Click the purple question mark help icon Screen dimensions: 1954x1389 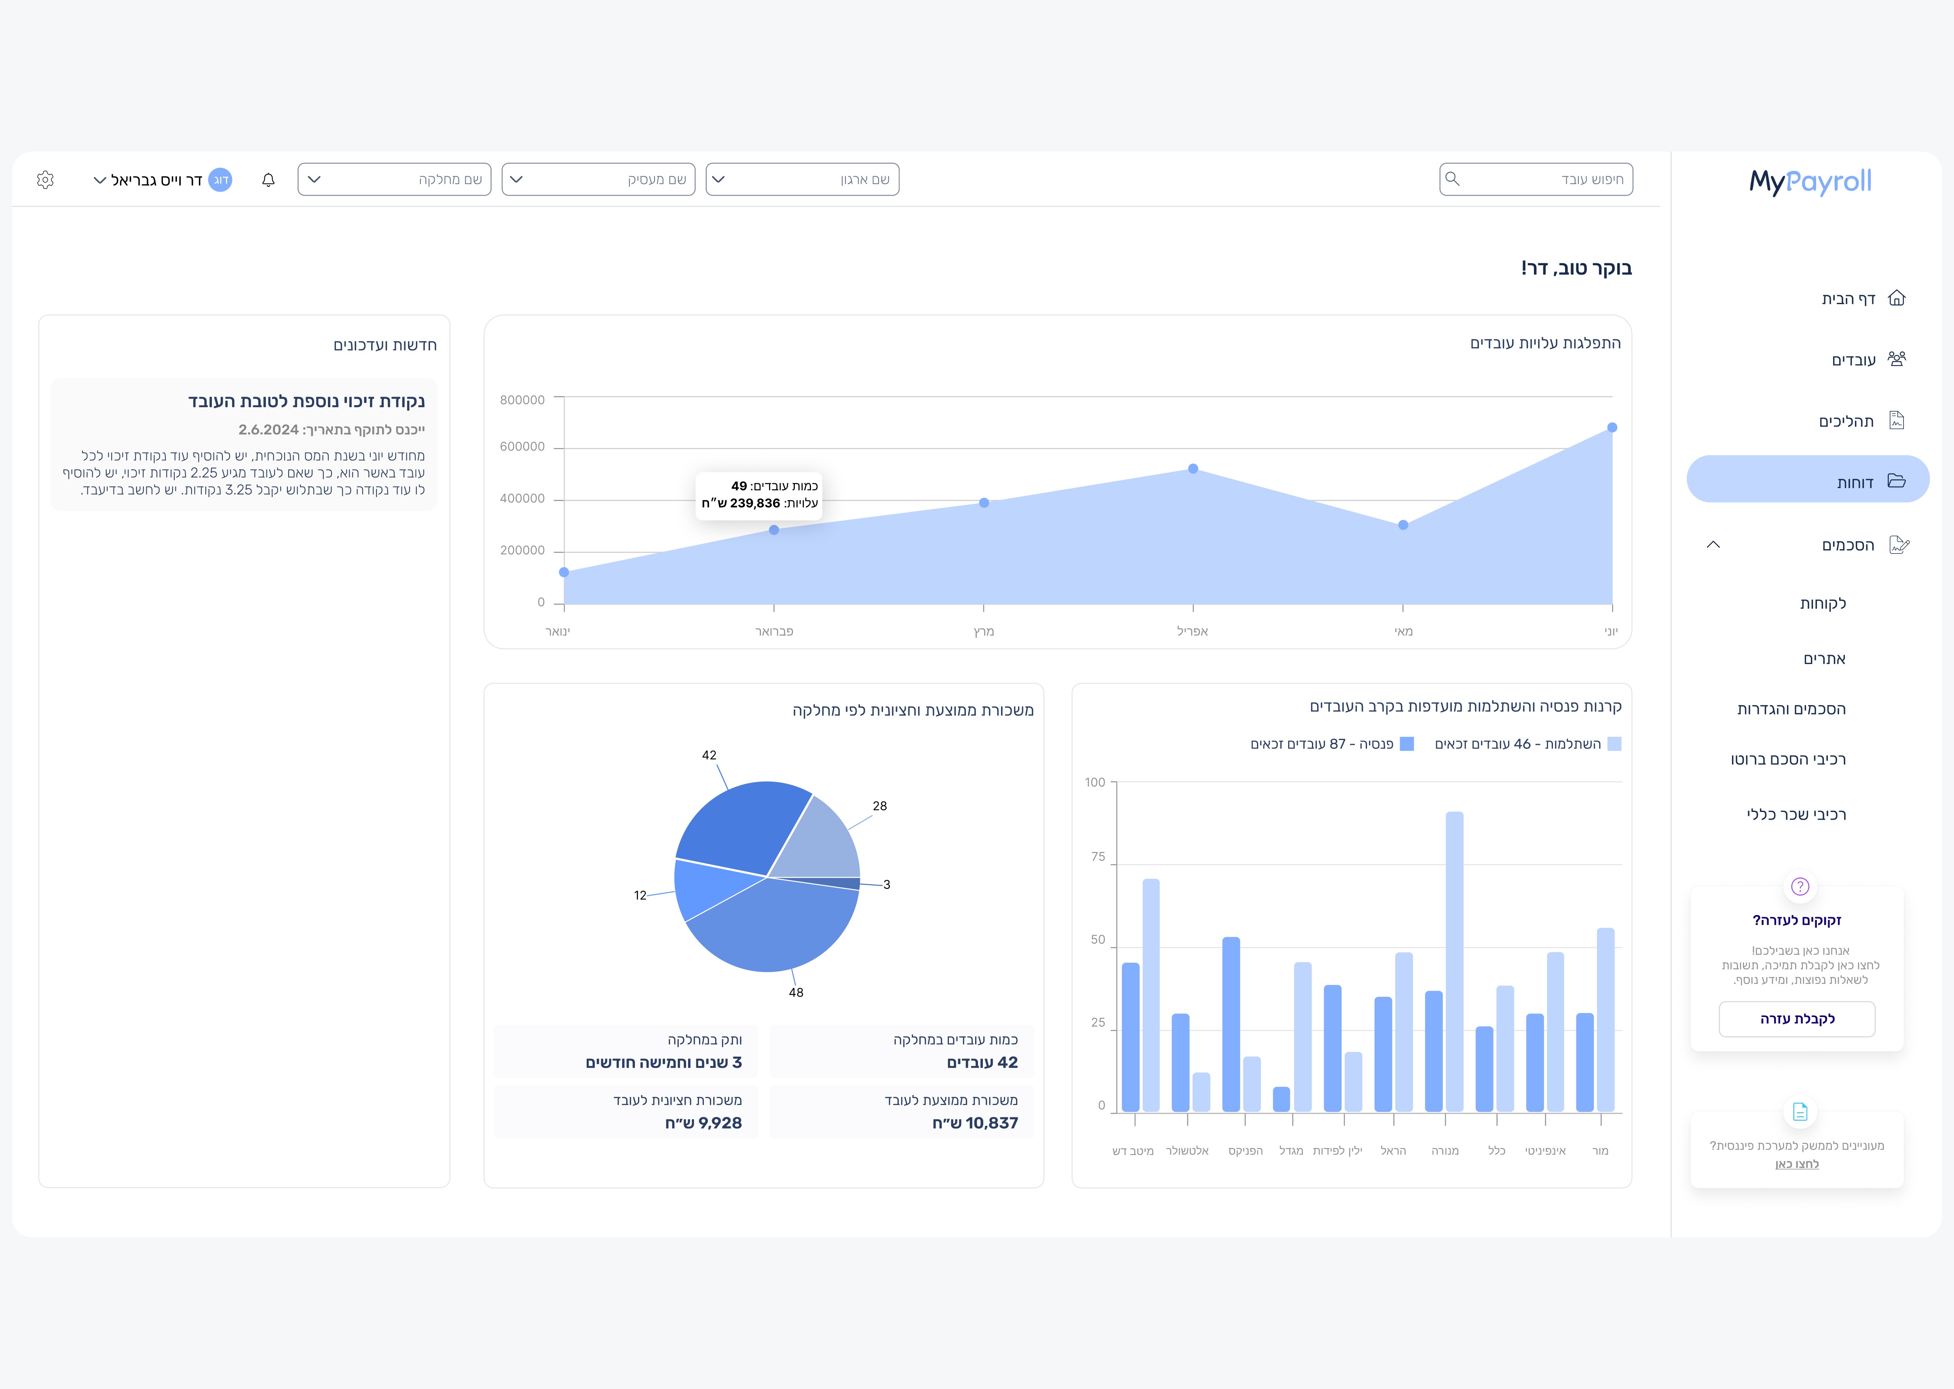[1800, 886]
